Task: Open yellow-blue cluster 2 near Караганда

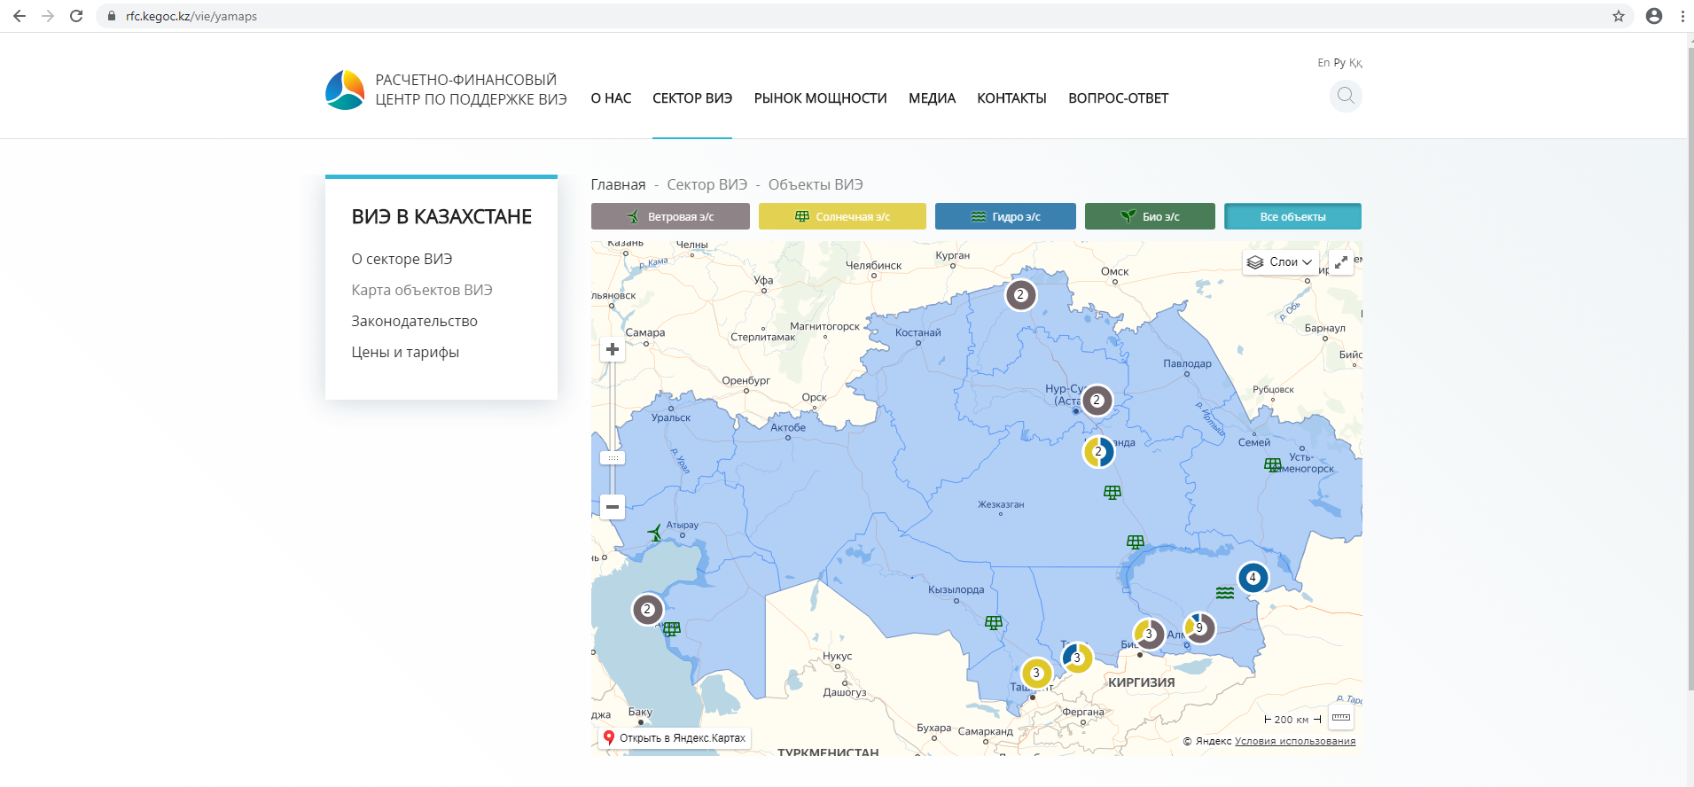Action: pos(1098,452)
